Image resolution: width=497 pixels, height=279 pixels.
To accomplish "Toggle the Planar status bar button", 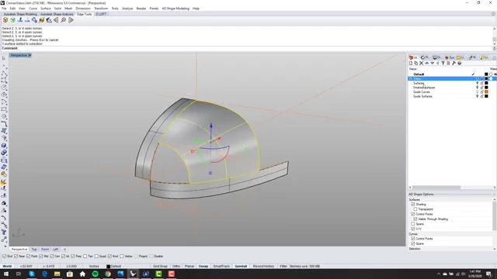I will 189,267.
